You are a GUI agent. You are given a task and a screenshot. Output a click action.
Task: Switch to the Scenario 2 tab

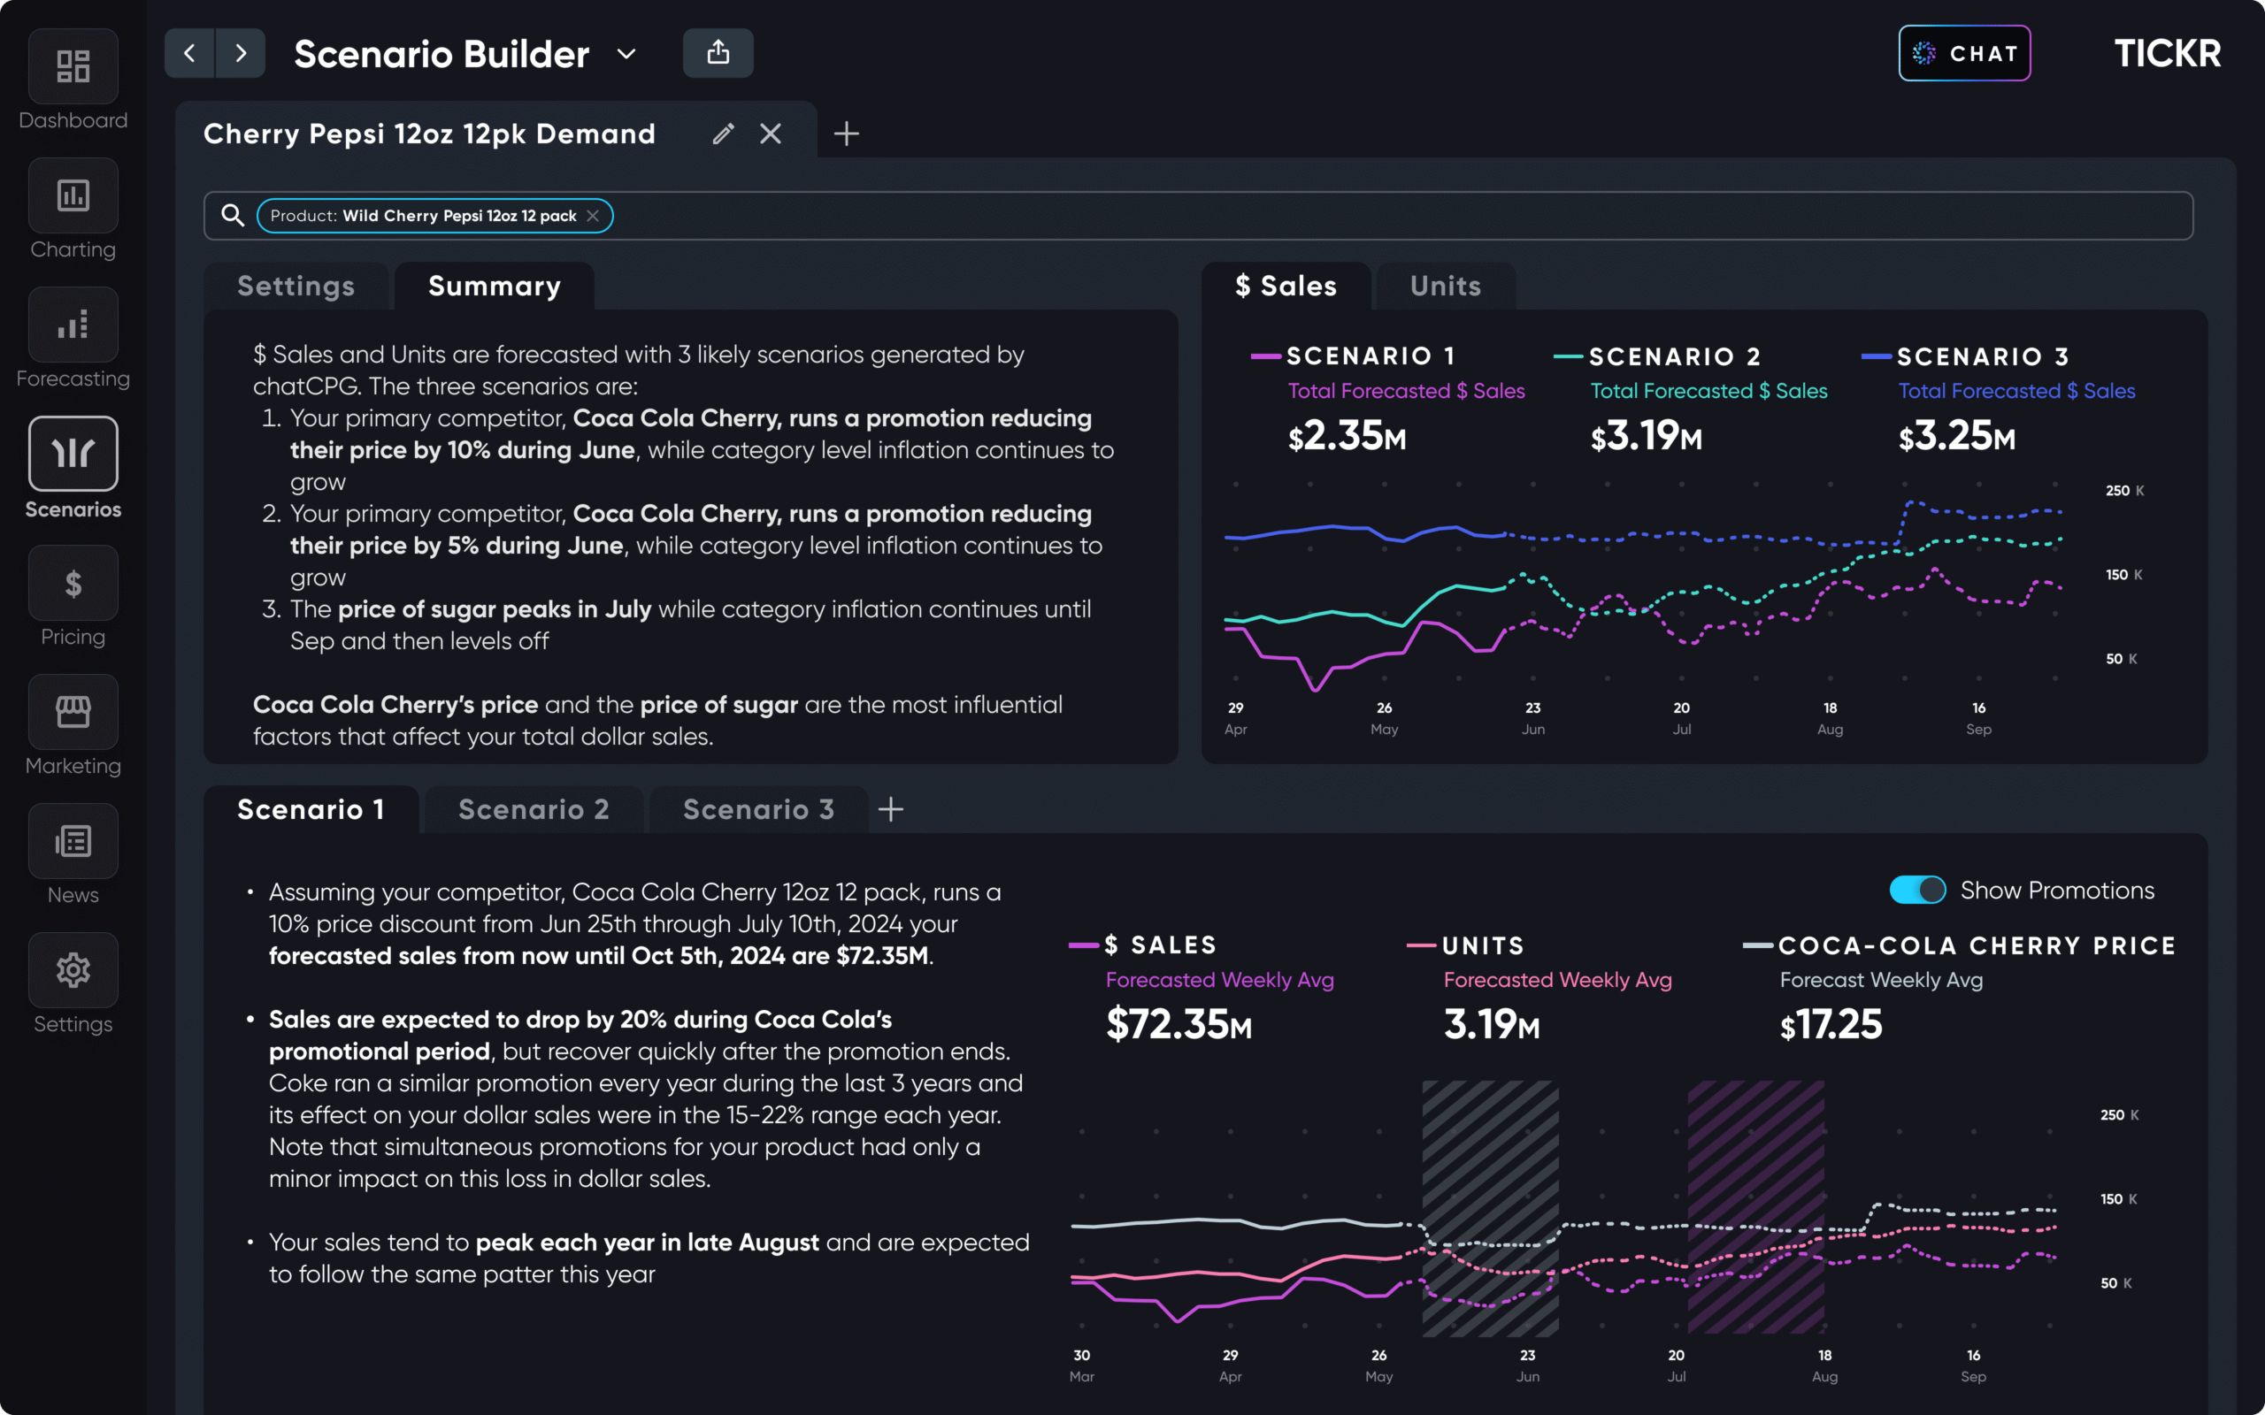[534, 809]
